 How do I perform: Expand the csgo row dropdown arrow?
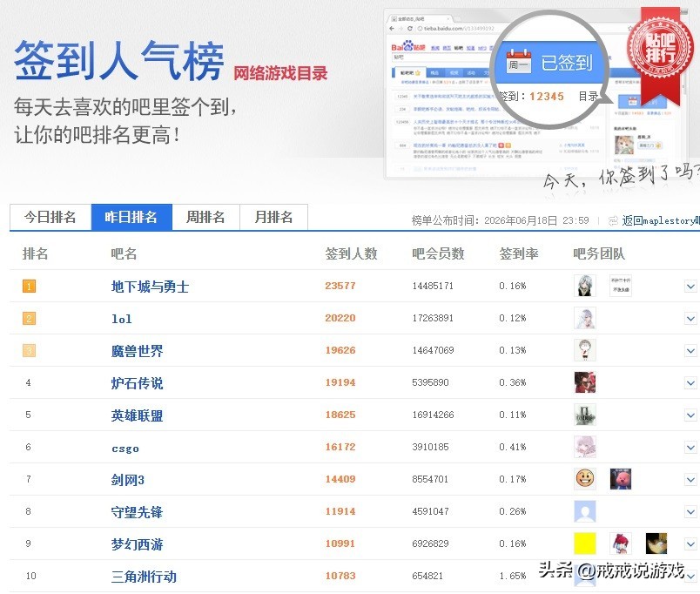pos(690,447)
